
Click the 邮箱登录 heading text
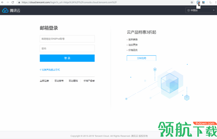click(x=49, y=28)
